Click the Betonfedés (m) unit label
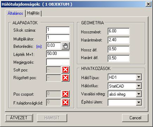The height and width of the screenshot is (127, 153). pyautogui.click(x=39, y=46)
